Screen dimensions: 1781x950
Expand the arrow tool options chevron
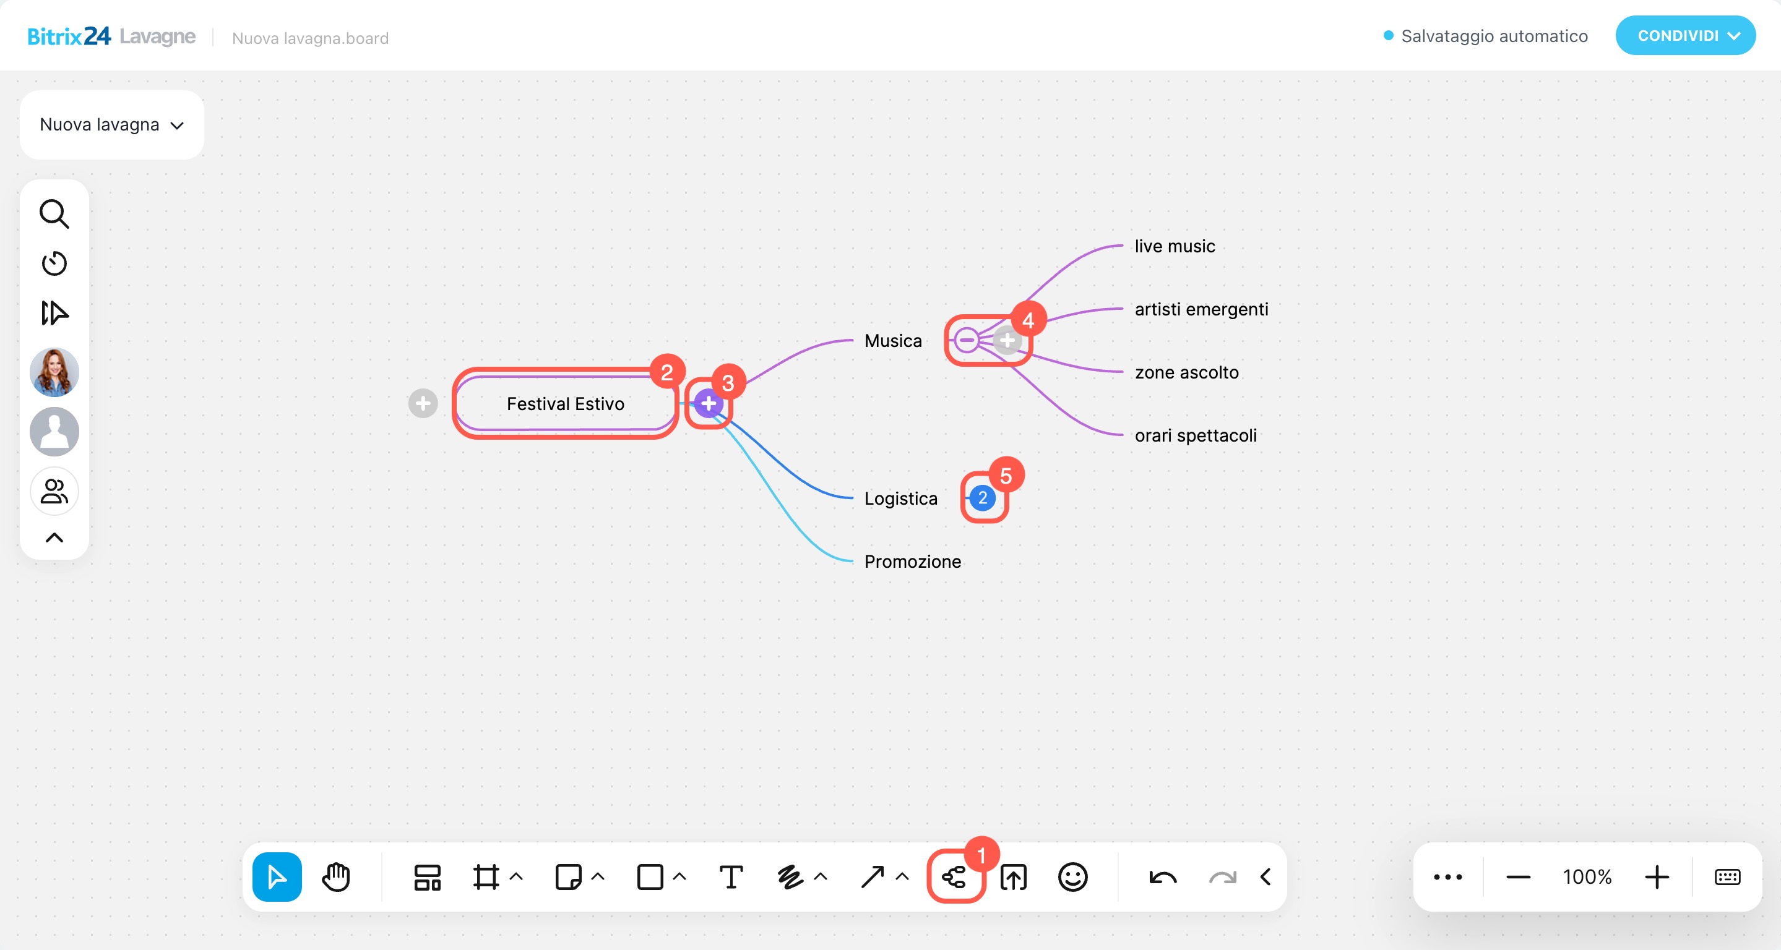(902, 877)
